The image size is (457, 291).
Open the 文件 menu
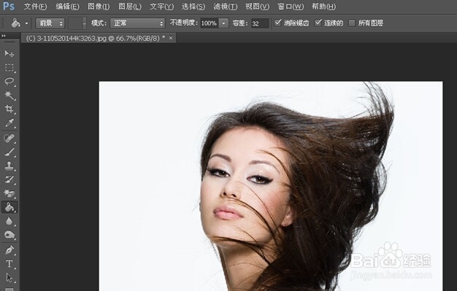coord(35,7)
